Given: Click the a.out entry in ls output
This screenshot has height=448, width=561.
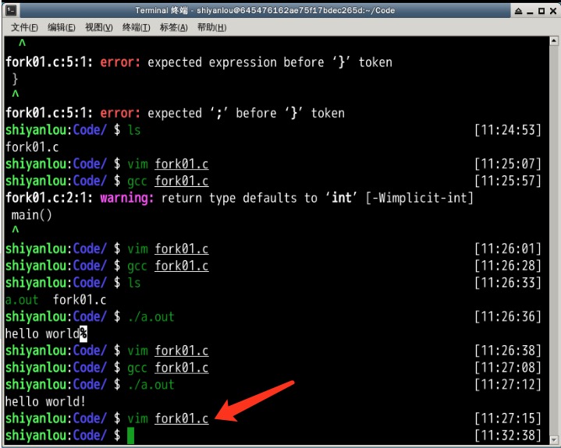Looking at the screenshot, I should (x=21, y=300).
